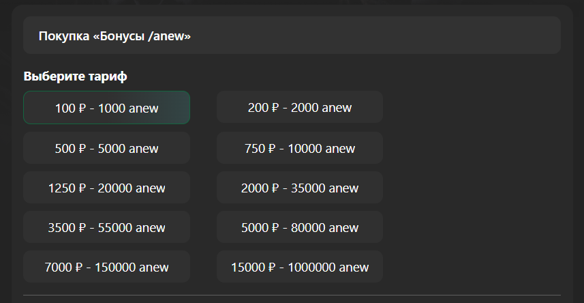Buy the 80000 anew bonus package
584x303 pixels.
[x=300, y=227]
